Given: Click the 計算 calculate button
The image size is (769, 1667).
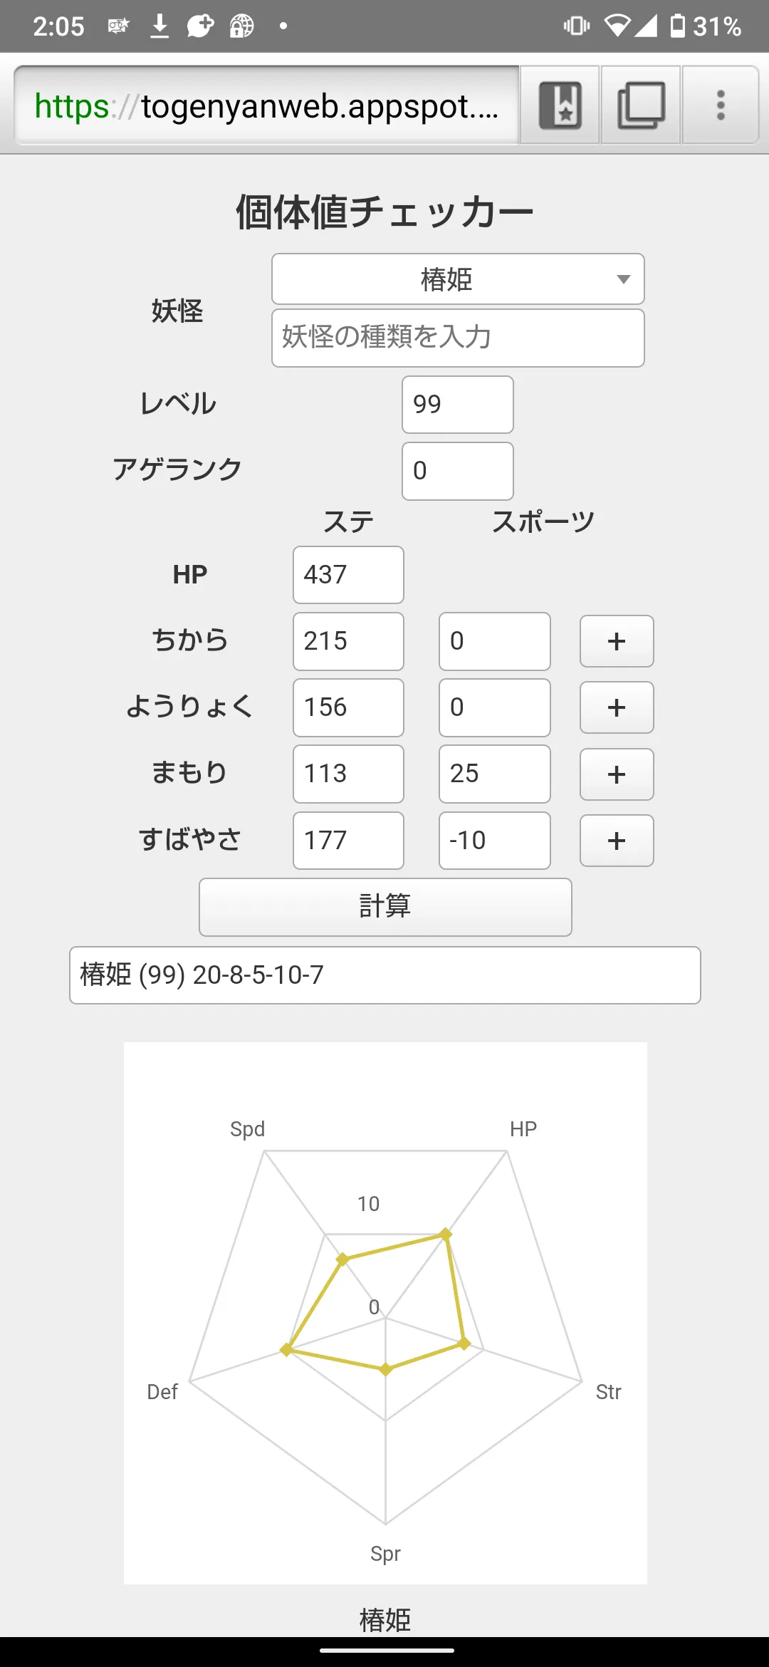Looking at the screenshot, I should 385,907.
